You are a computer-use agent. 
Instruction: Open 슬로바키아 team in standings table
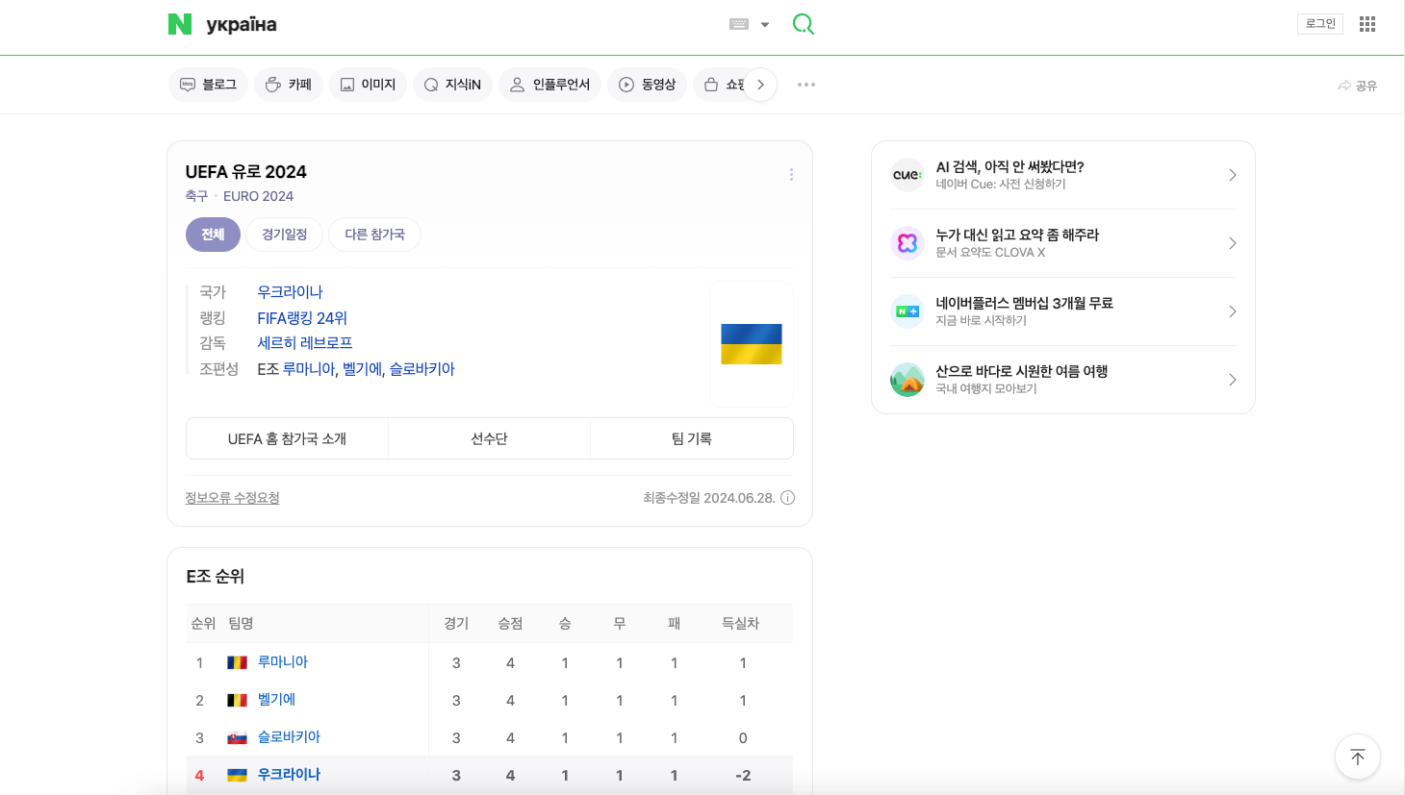click(x=289, y=737)
